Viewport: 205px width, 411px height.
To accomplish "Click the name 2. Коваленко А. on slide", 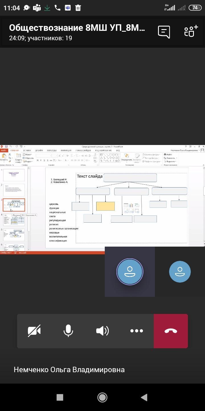I will [60, 182].
